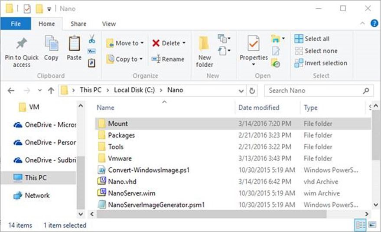Open the address bar history dropdown
The height and width of the screenshot is (232, 381).
coord(241,91)
